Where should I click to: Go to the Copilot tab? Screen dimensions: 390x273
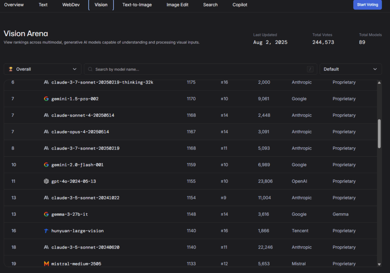[240, 5]
